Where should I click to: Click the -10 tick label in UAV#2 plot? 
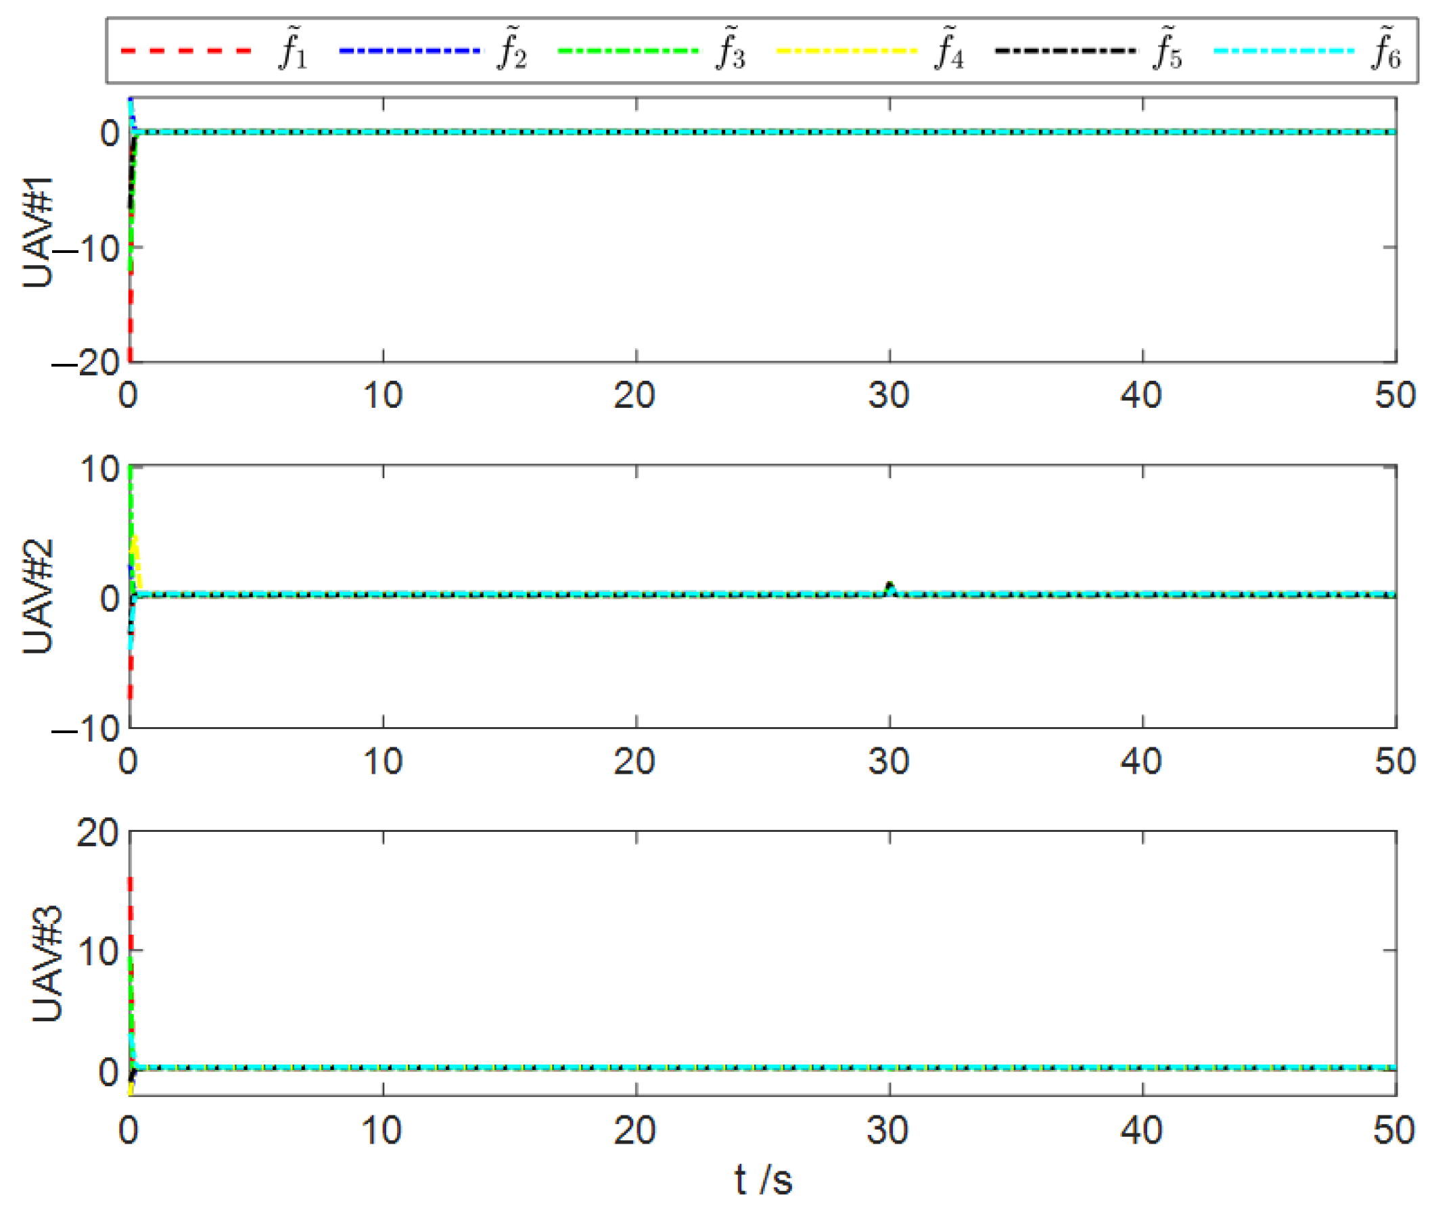click(86, 728)
